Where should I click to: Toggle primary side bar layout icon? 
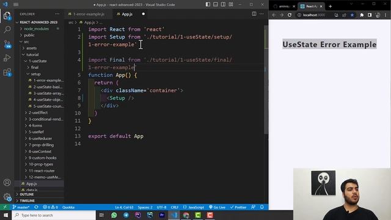click(x=208, y=4)
